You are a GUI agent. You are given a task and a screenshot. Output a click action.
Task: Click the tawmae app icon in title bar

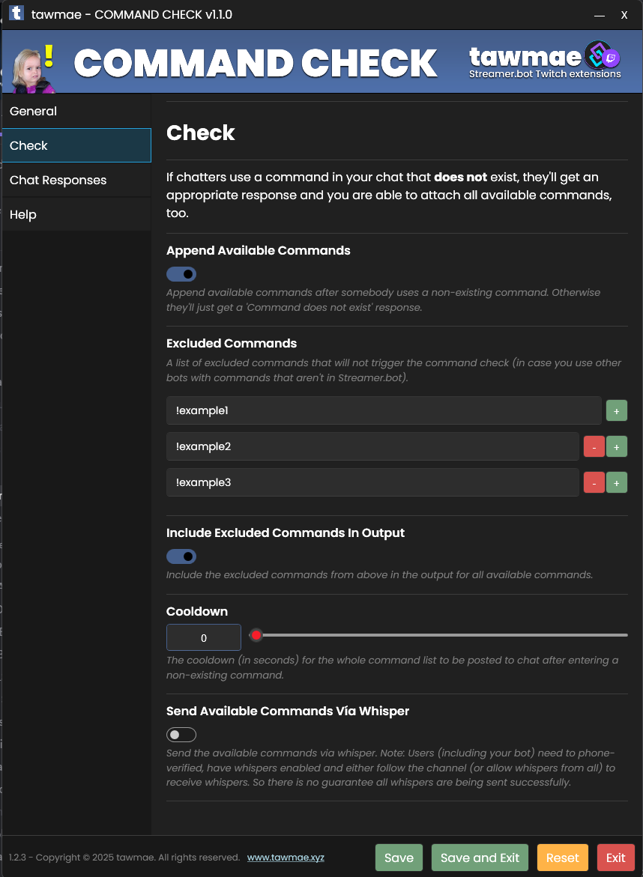(16, 13)
